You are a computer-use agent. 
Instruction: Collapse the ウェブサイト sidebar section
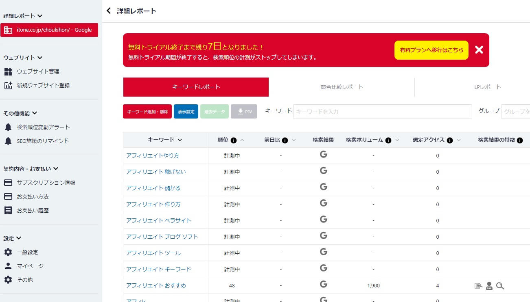click(40, 58)
